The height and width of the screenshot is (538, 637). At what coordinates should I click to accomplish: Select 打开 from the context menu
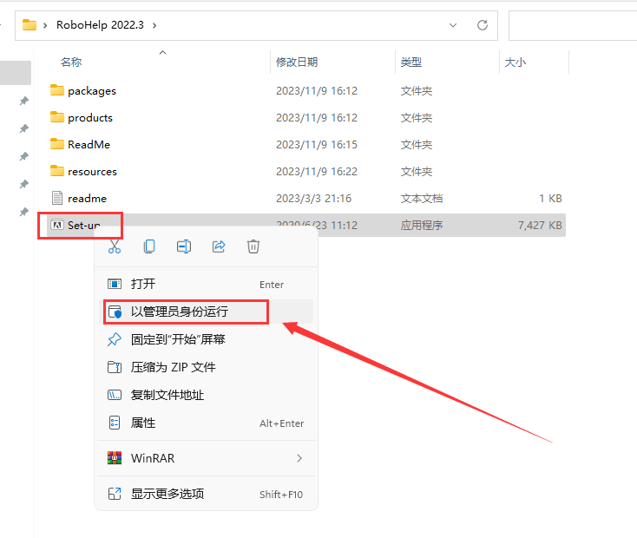tap(206, 284)
